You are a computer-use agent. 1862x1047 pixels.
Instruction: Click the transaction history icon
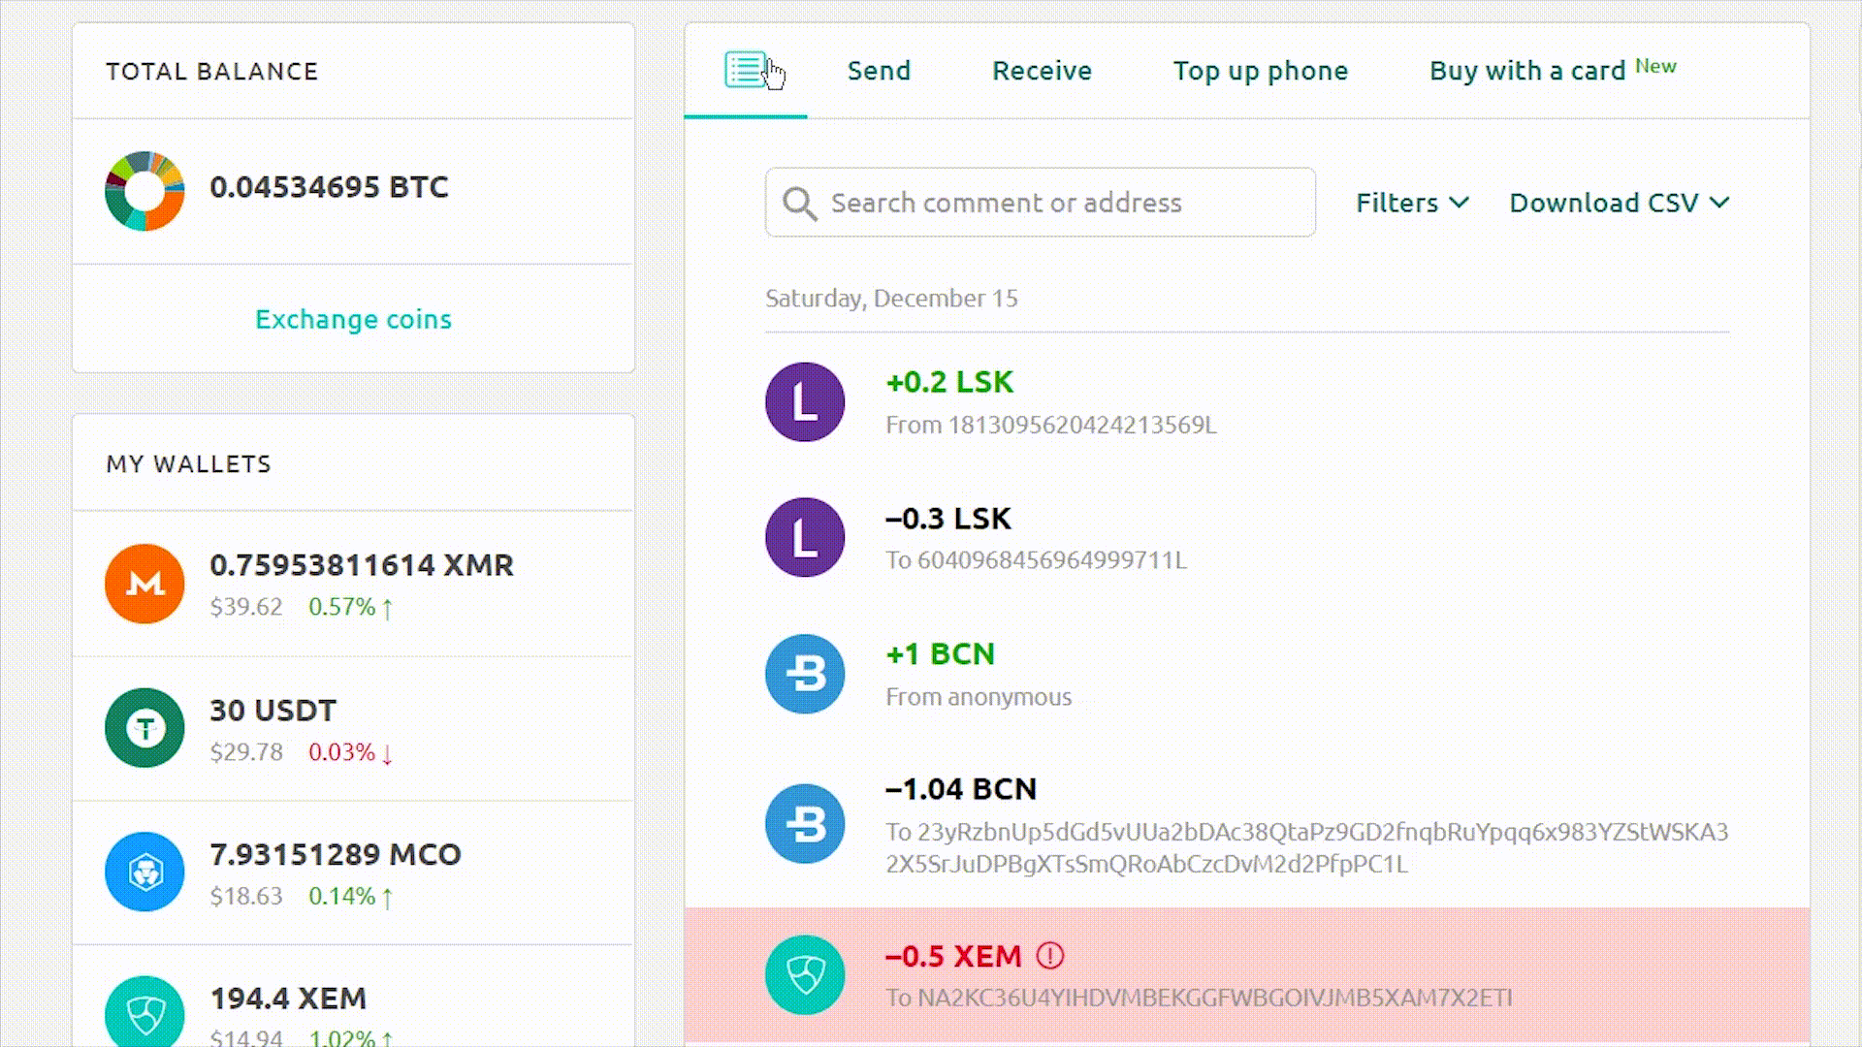point(744,69)
